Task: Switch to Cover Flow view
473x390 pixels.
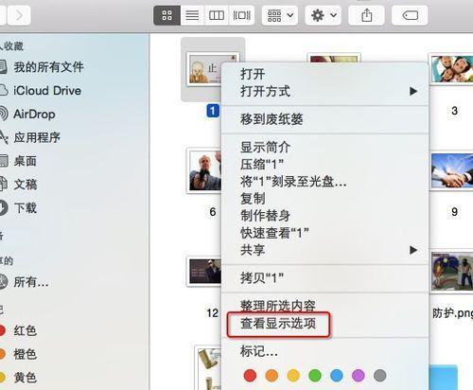Action: tap(241, 15)
